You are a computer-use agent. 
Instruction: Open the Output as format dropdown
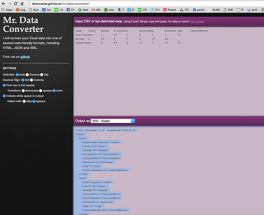(113, 121)
